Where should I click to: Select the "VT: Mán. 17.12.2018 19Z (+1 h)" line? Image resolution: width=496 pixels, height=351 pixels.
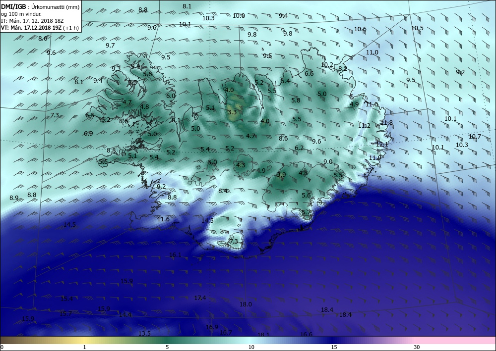(40, 27)
